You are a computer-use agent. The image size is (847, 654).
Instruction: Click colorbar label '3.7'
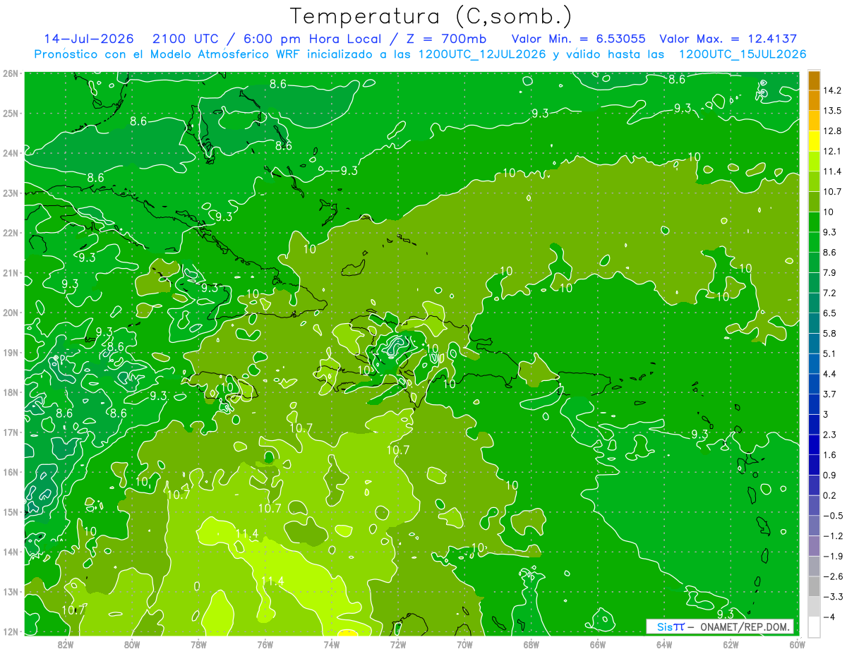tap(831, 394)
